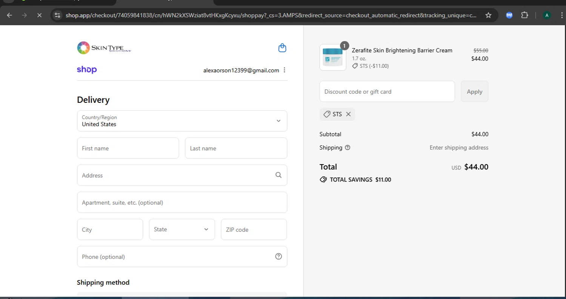Click the Subtotal label
The width and height of the screenshot is (566, 299).
[x=330, y=134]
